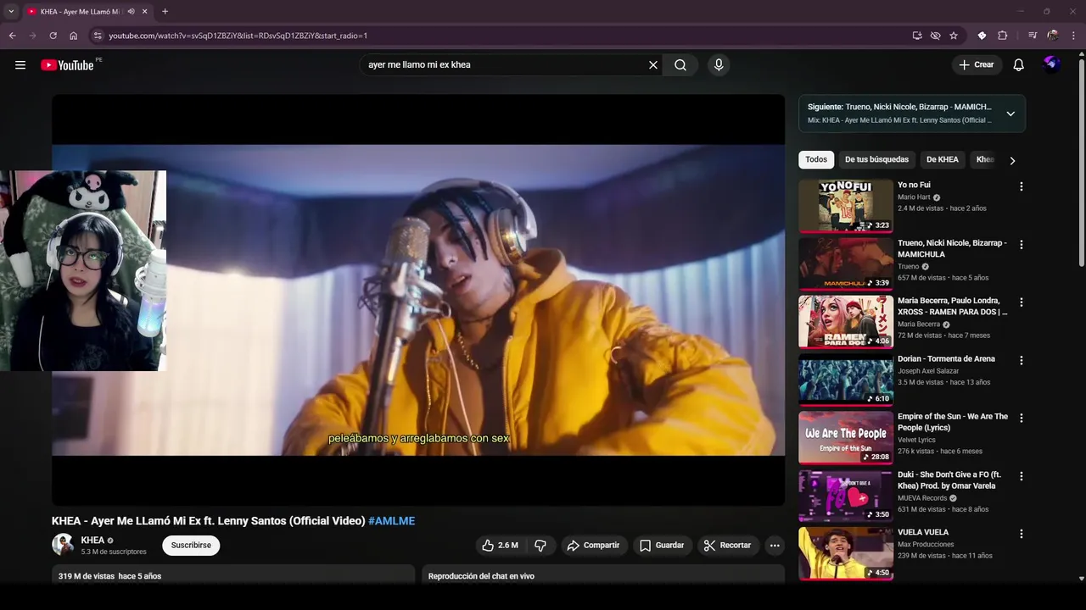Image resolution: width=1086 pixels, height=610 pixels.
Task: Open the Yo no Fui video thumbnail
Action: (x=846, y=206)
